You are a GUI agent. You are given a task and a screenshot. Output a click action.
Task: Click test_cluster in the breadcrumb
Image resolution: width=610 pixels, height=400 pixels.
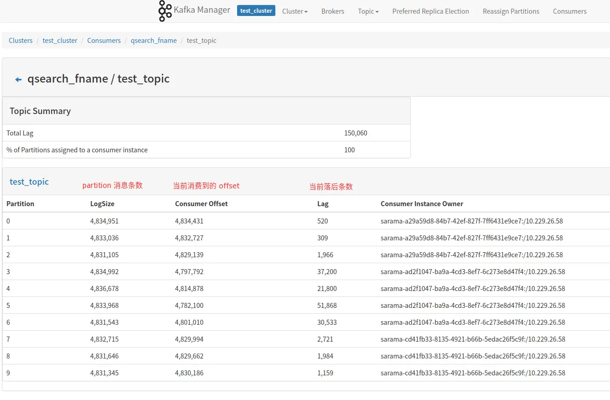60,41
